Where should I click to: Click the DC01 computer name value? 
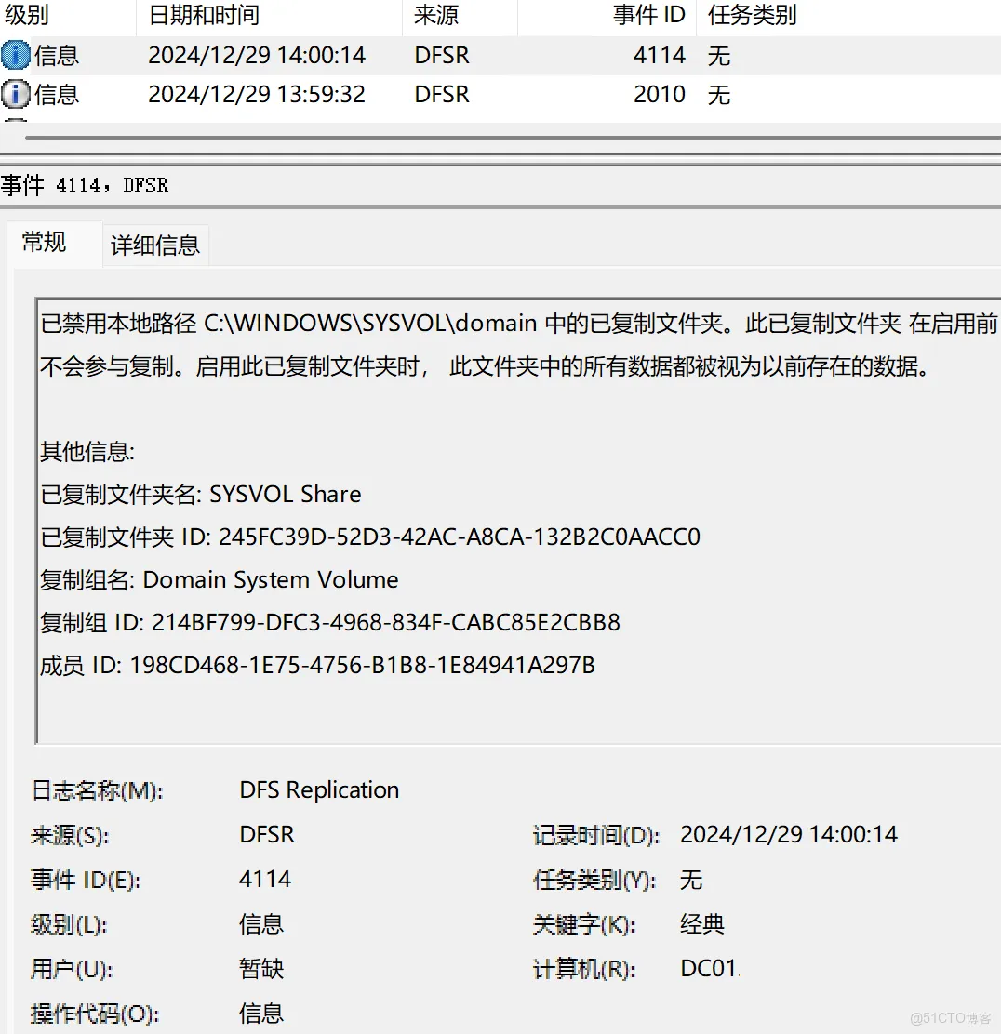(x=708, y=969)
